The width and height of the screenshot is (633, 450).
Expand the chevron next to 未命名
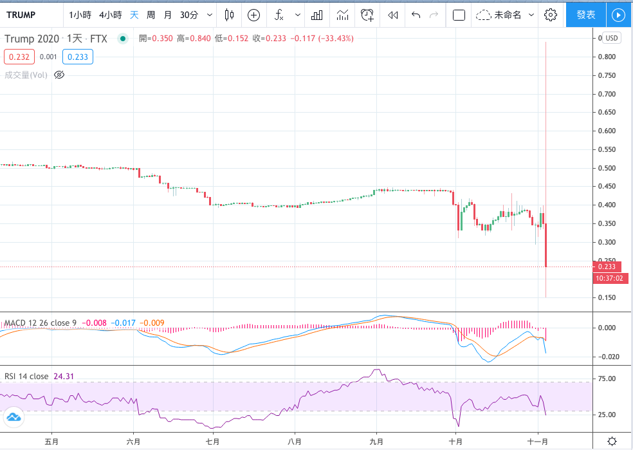point(531,15)
